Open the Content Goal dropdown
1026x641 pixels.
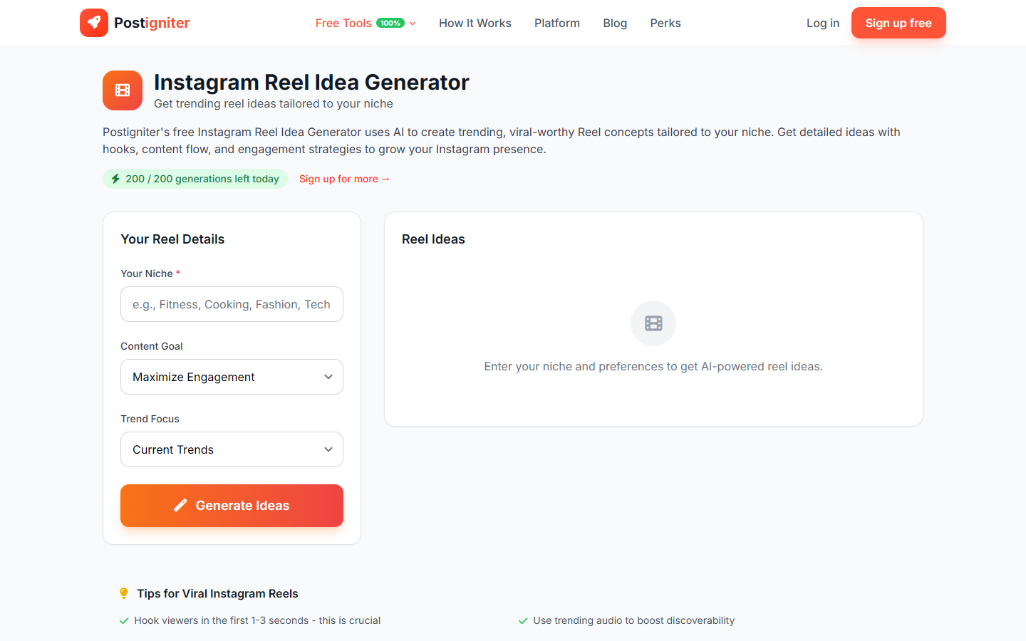(x=231, y=377)
